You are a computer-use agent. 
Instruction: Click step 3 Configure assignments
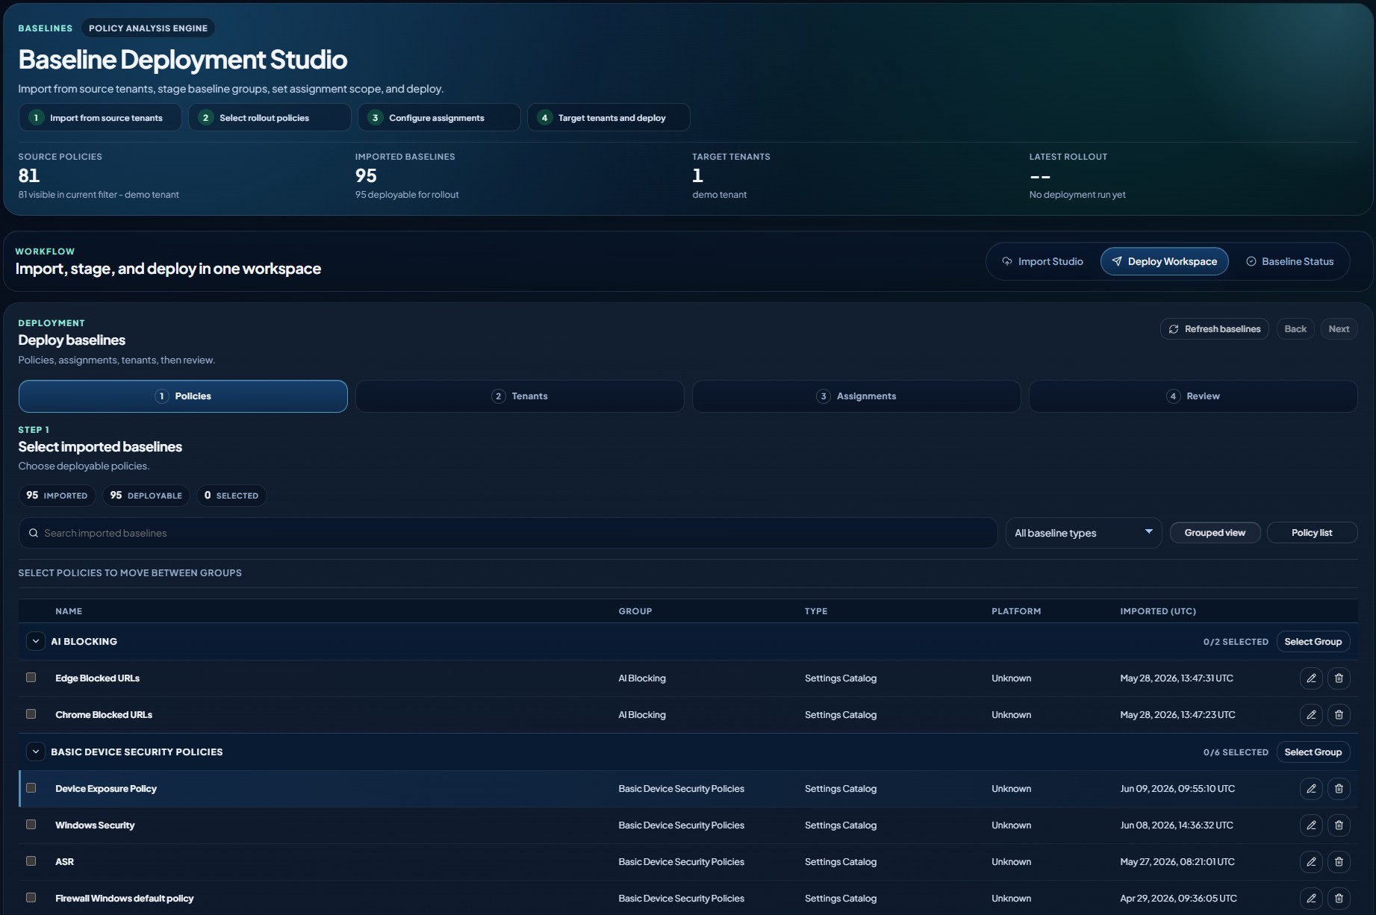point(439,118)
